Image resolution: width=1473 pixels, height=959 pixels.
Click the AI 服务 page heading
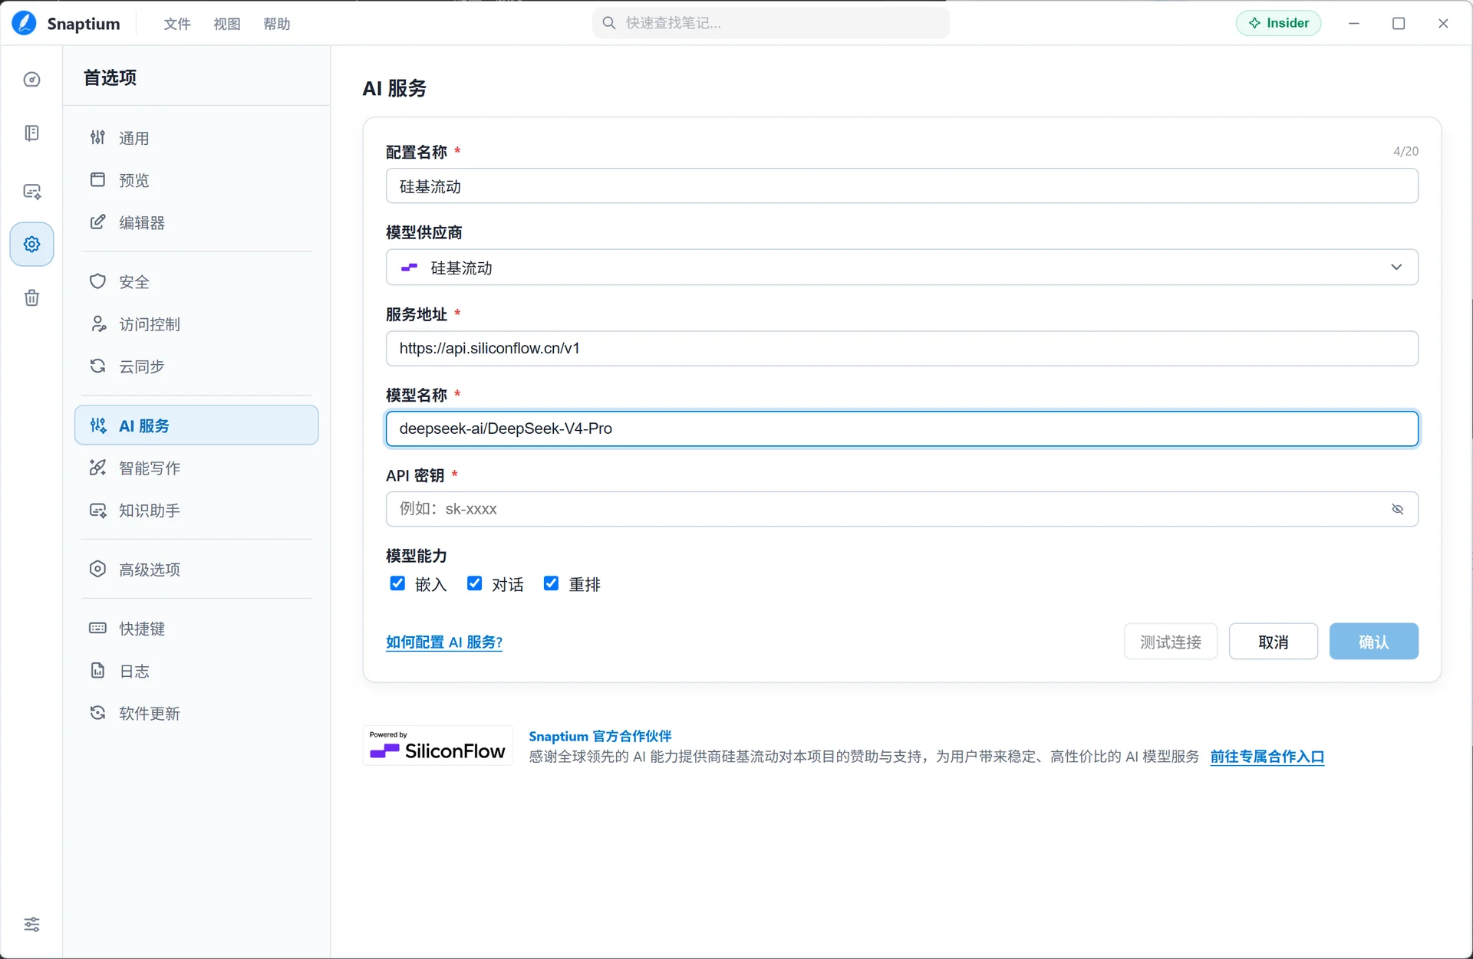tap(394, 88)
